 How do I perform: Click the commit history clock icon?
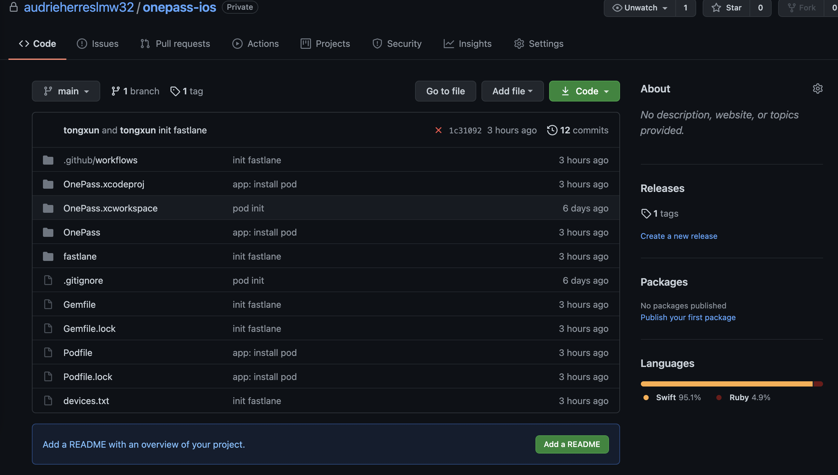(552, 130)
